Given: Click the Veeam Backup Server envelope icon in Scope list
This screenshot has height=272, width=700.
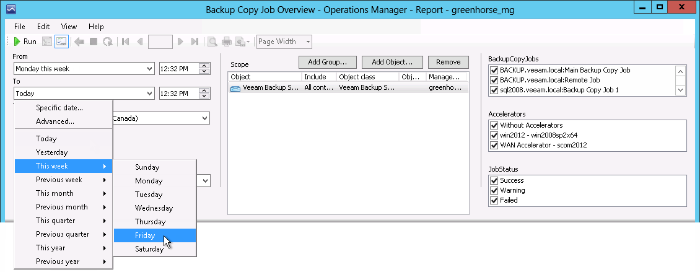Looking at the screenshot, I should [x=235, y=88].
